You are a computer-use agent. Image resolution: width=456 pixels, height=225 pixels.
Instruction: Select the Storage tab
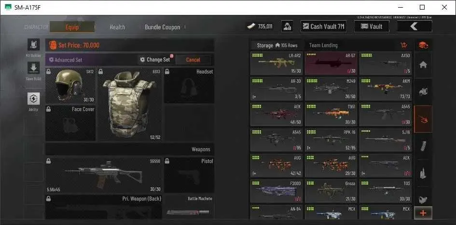[x=277, y=45]
